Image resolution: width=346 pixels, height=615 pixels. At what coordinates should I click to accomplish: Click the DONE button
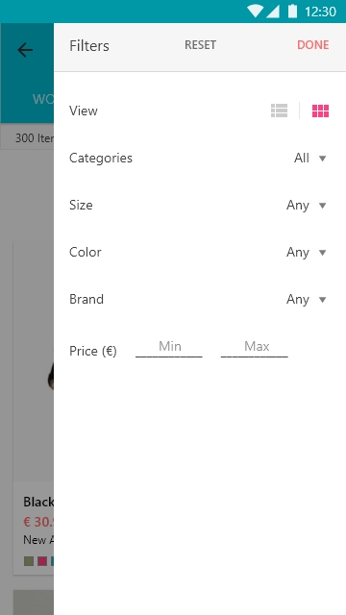point(312,45)
